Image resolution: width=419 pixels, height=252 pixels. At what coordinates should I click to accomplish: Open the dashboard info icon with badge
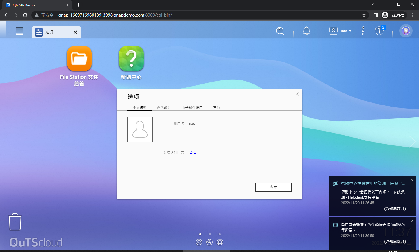379,31
